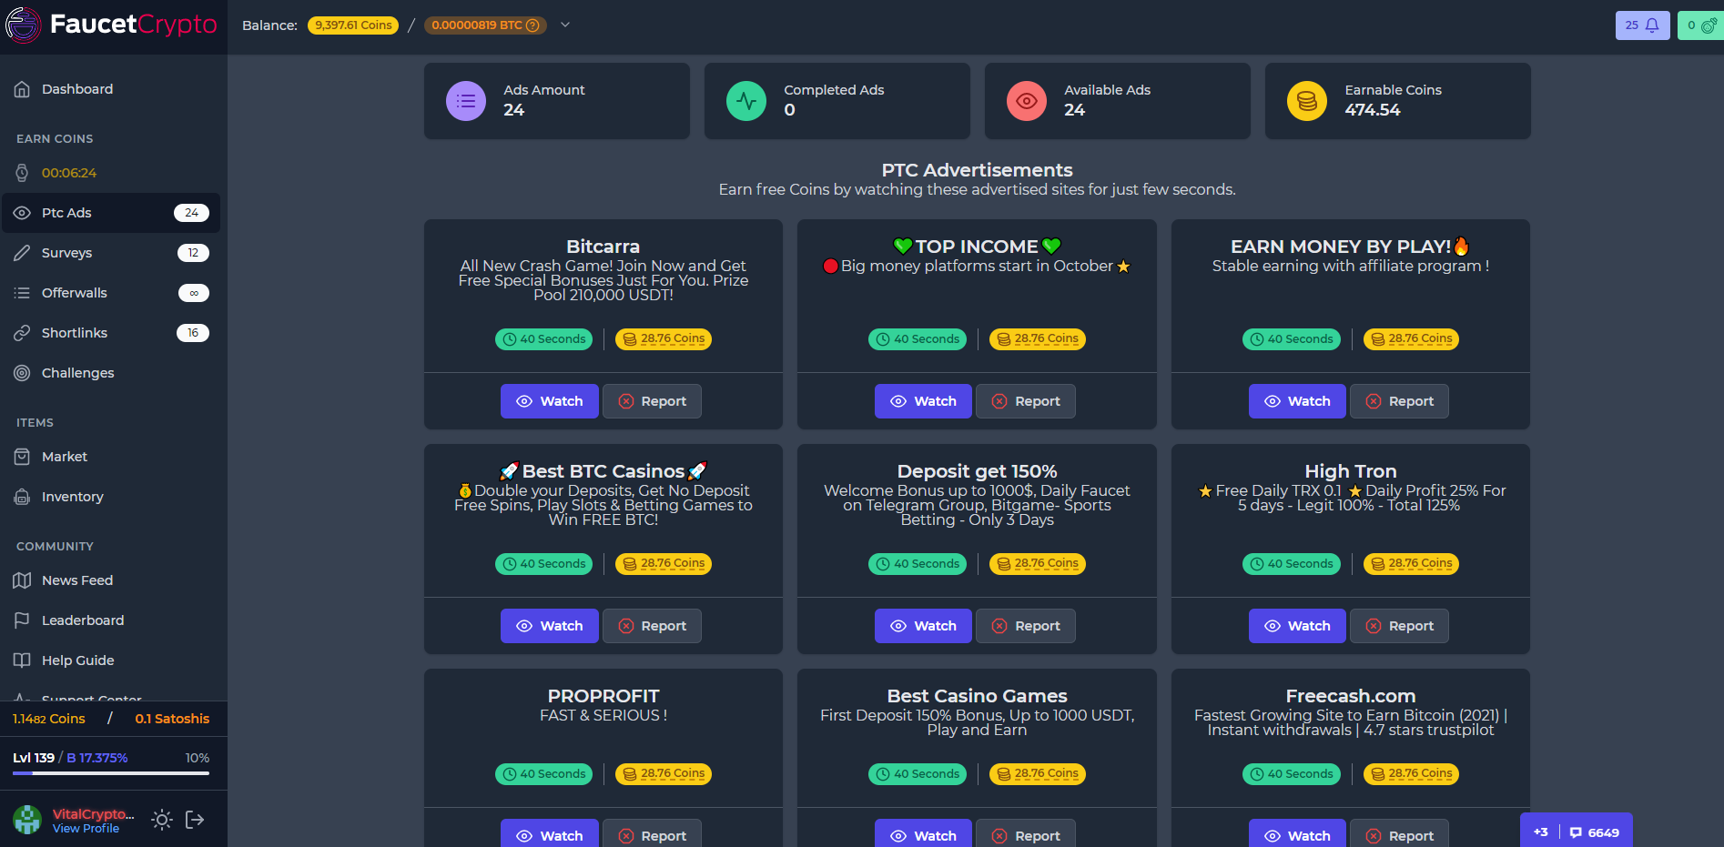Screen dimensions: 1724x847
Task: Open notifications bell showing 25
Action: pos(1642,25)
